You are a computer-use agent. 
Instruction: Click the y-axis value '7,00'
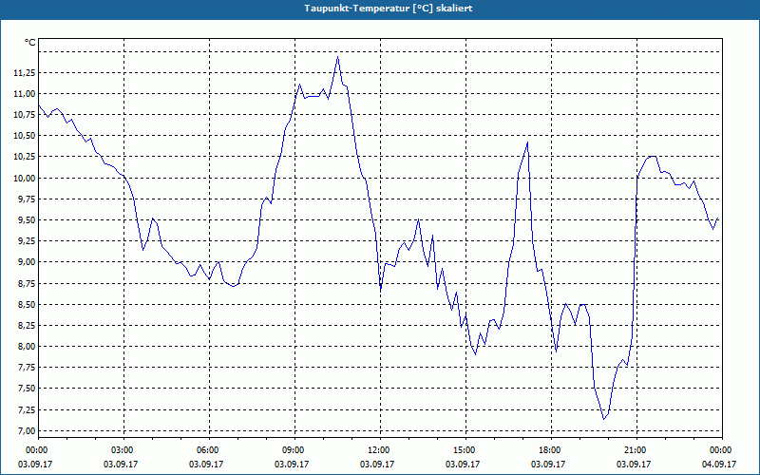click(x=26, y=431)
